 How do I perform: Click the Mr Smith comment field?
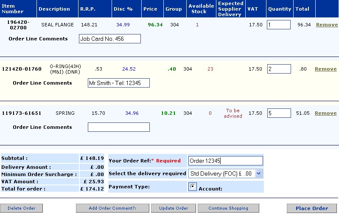click(118, 83)
